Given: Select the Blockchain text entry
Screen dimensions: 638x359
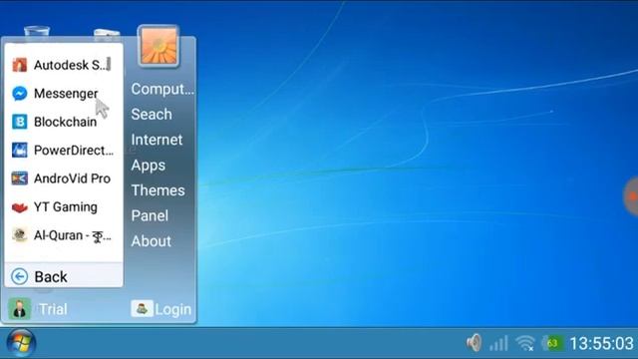Looking at the screenshot, I should click(x=66, y=122).
